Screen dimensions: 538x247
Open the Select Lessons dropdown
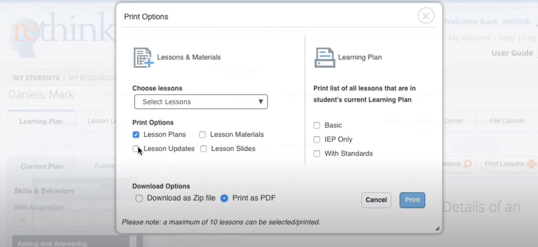[201, 102]
